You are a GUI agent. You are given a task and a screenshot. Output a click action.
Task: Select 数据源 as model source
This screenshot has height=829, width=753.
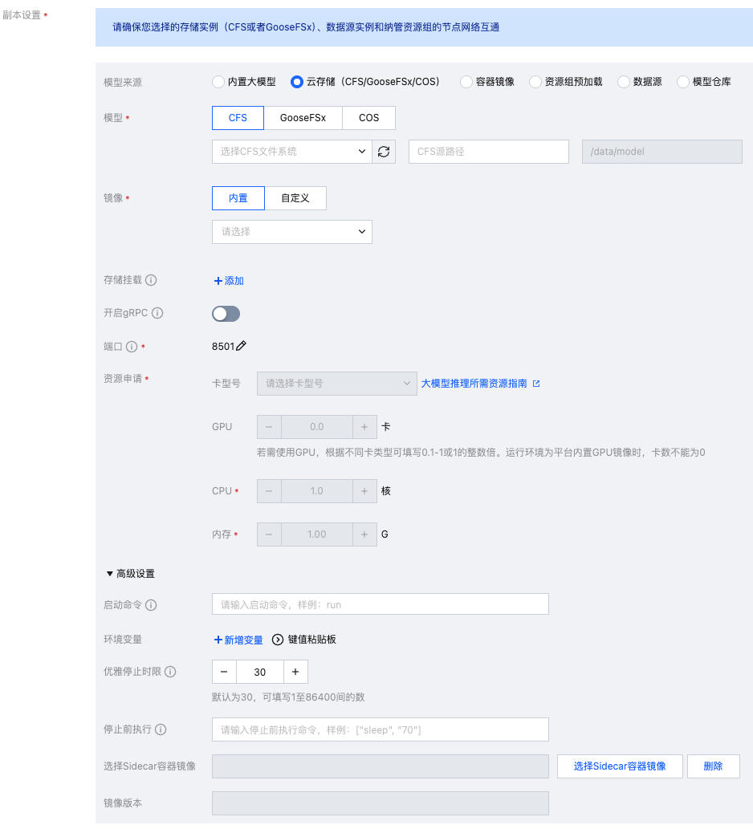pyautogui.click(x=624, y=82)
